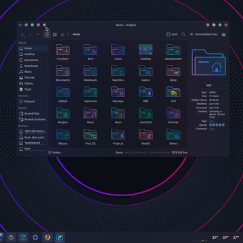
Task: Select Home in Places sidebar
Action: (32, 48)
